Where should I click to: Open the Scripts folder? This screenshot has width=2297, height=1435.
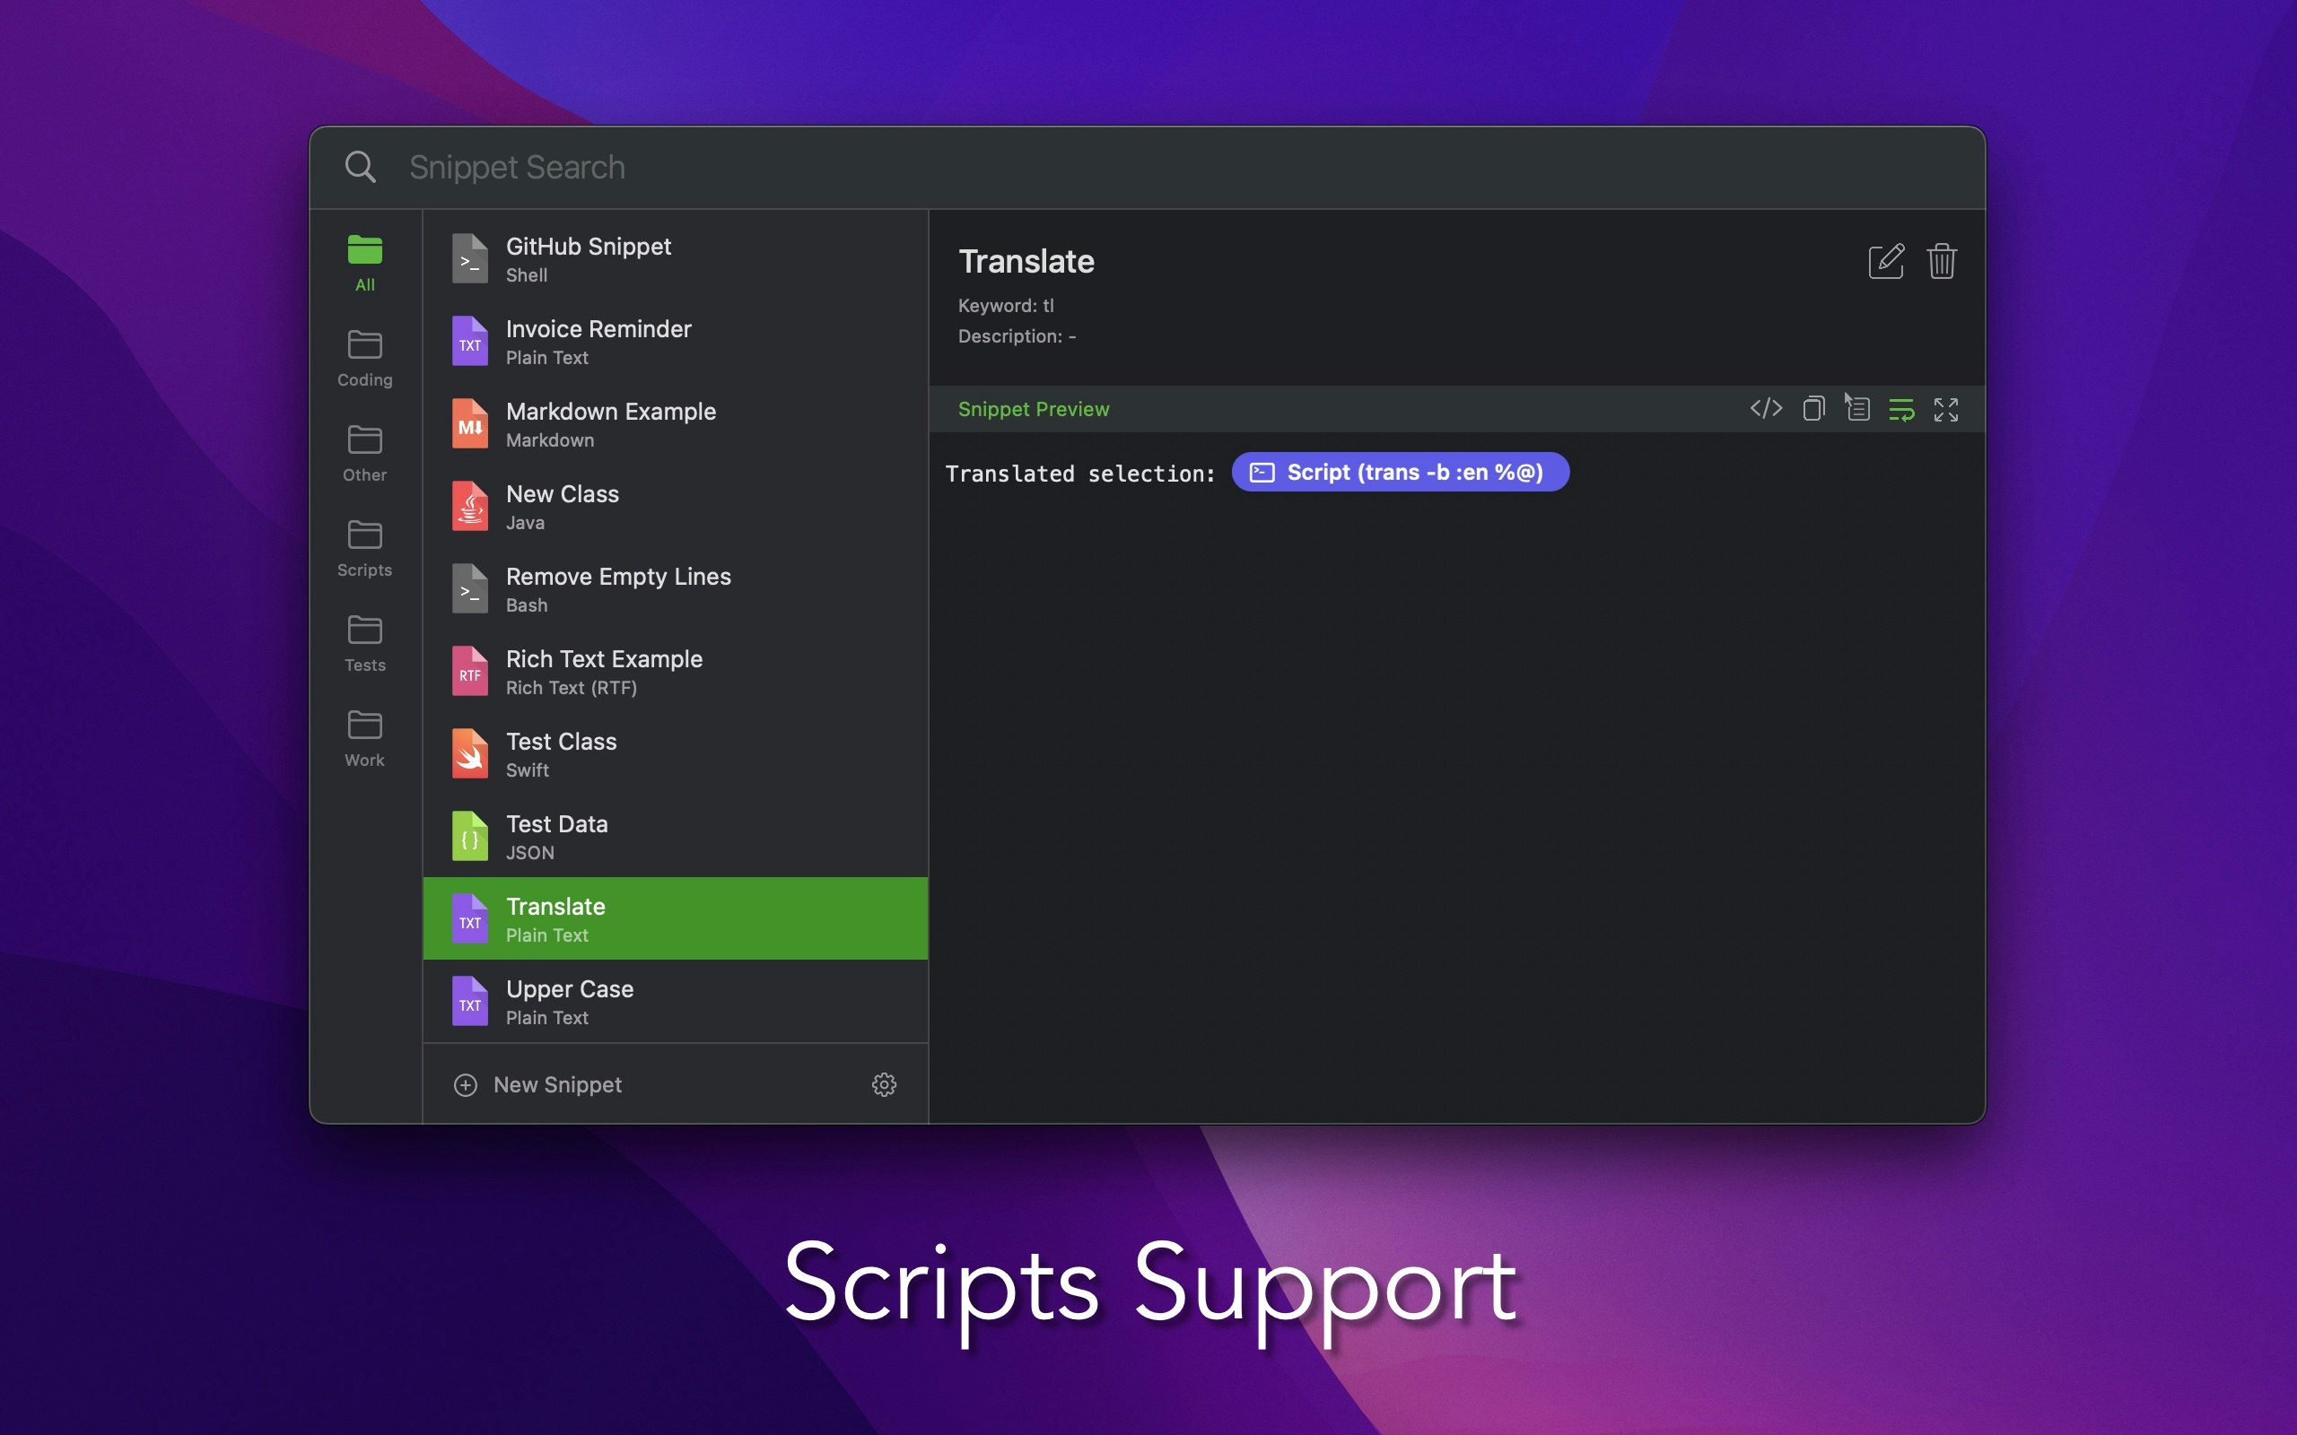point(364,549)
